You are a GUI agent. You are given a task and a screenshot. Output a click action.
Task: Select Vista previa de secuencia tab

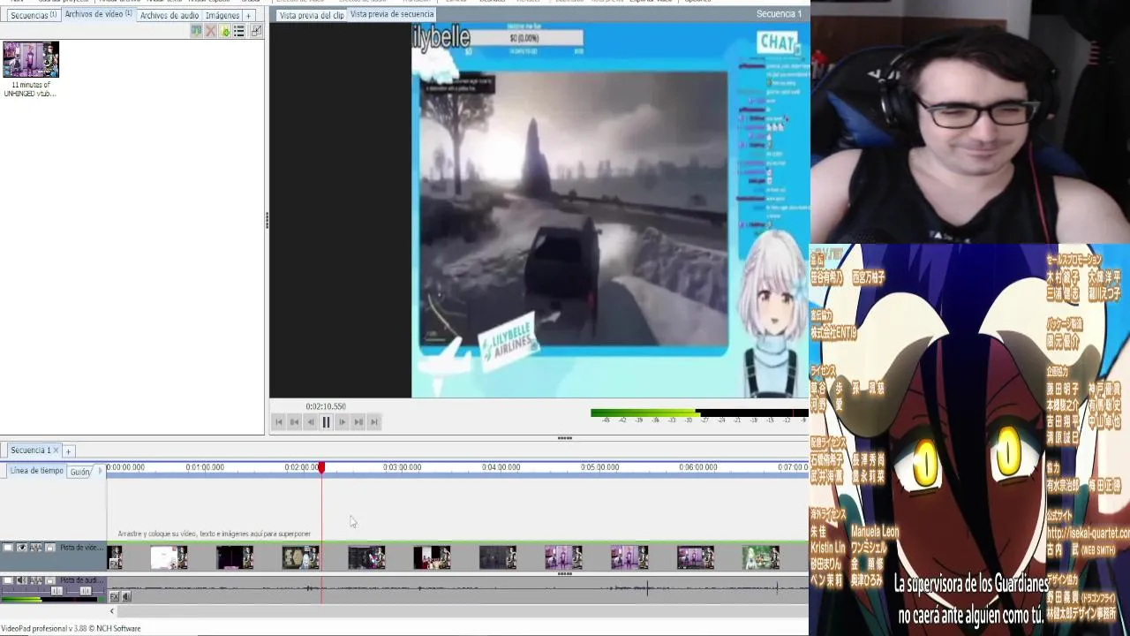tap(392, 14)
